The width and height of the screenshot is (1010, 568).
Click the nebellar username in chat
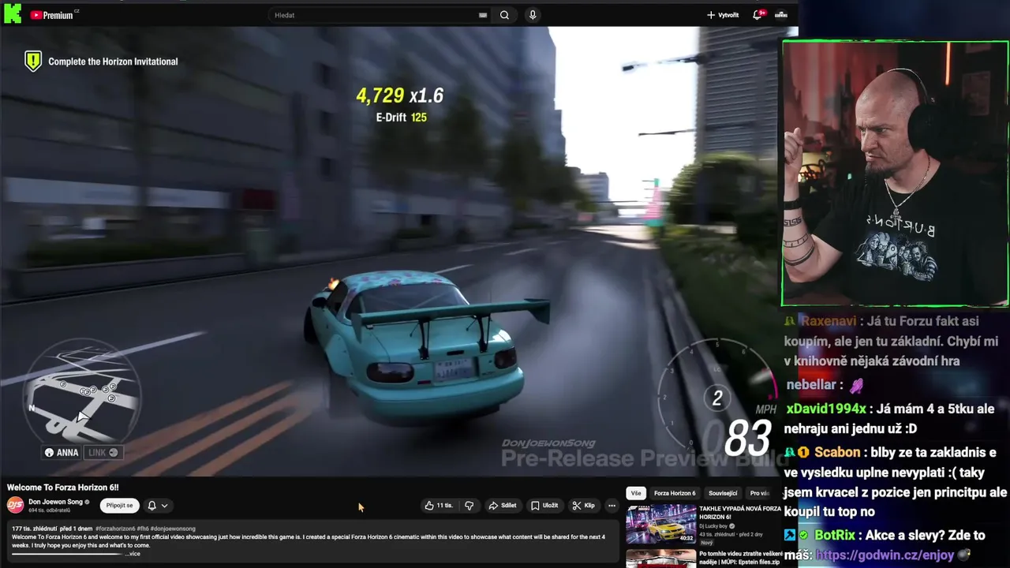point(810,385)
